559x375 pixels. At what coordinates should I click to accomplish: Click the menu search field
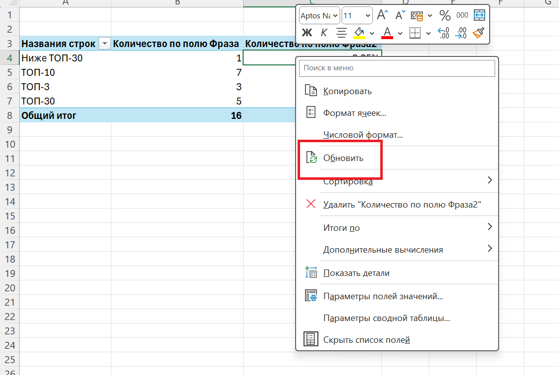tap(397, 68)
